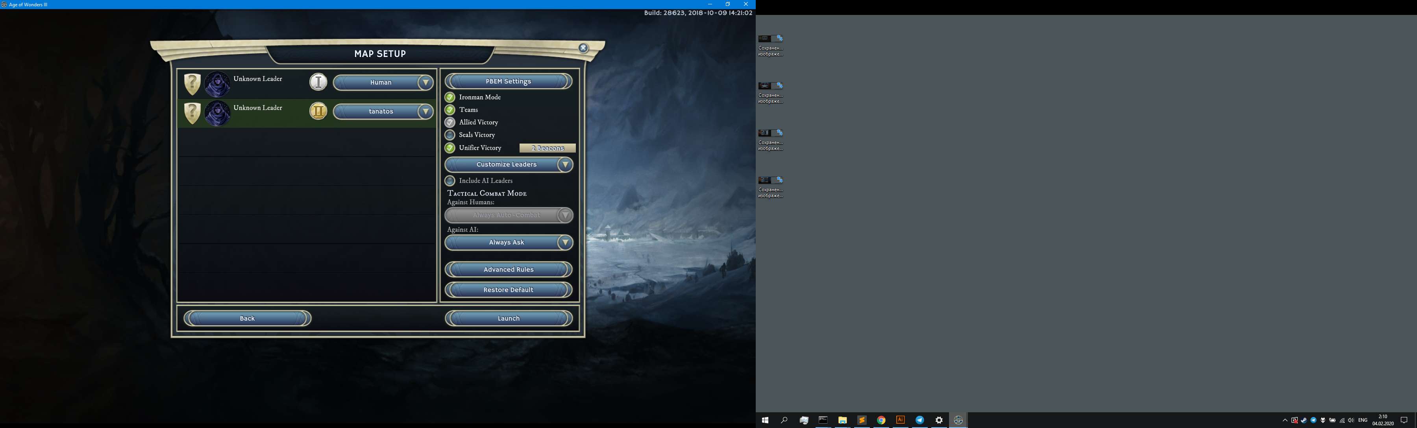Screen dimensions: 1417x428
Task: Open Advanced Rules
Action: point(508,269)
